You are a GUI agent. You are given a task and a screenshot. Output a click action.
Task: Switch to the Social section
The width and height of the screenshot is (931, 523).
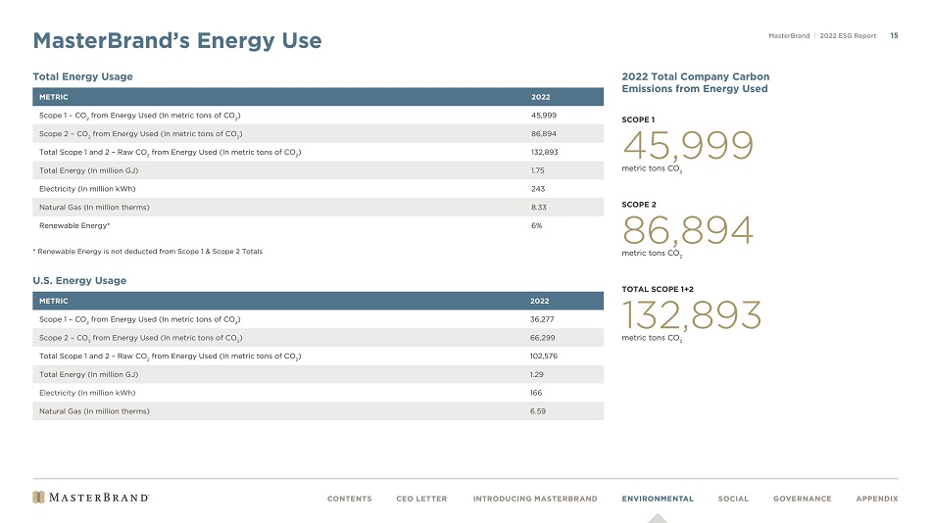pos(732,499)
